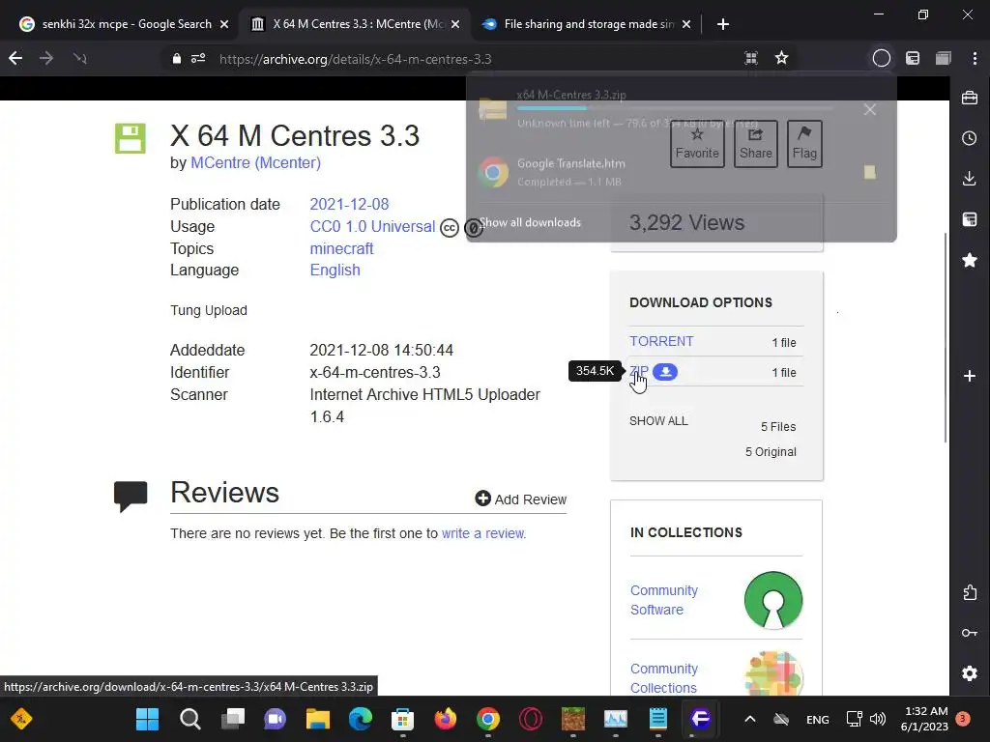Click the circular profile icon in the toolbar
The image size is (990, 742).
coord(882,59)
